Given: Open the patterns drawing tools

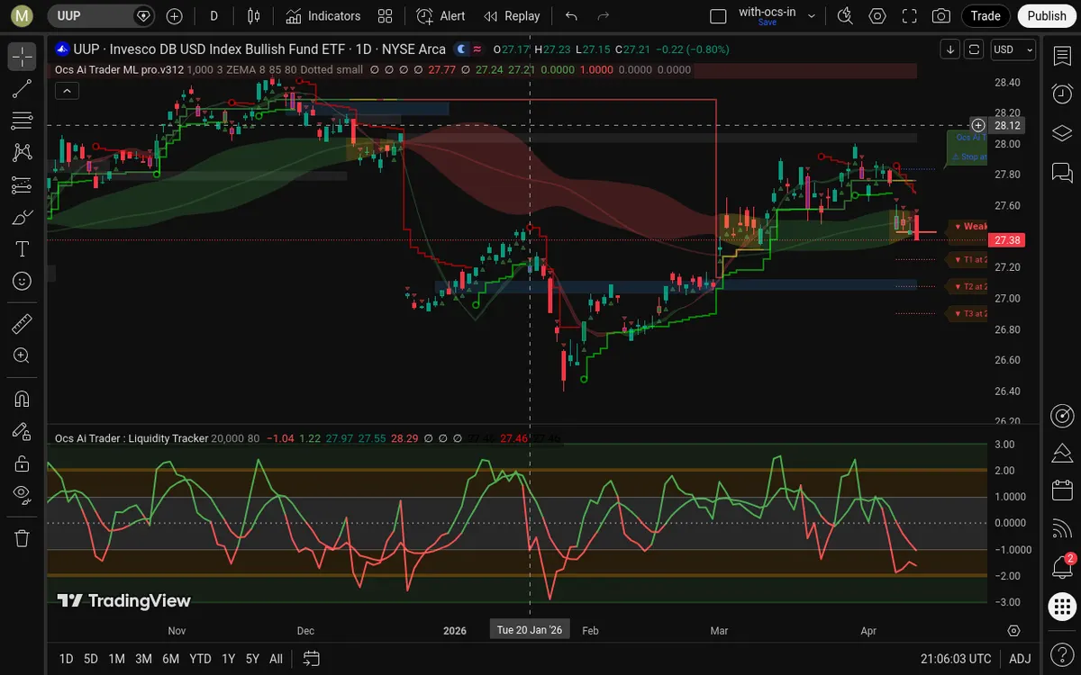Looking at the screenshot, I should click(23, 153).
